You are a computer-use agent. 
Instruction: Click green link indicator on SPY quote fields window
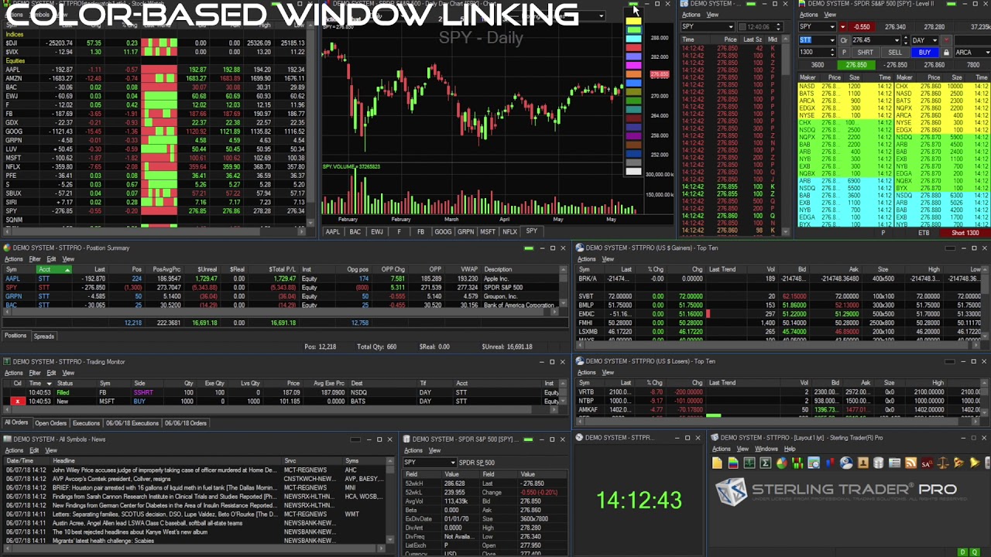coord(528,439)
